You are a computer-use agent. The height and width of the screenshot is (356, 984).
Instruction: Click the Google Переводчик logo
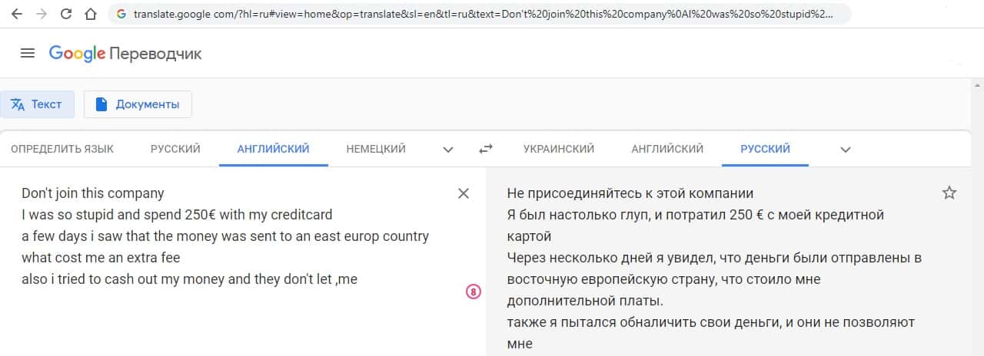click(125, 53)
